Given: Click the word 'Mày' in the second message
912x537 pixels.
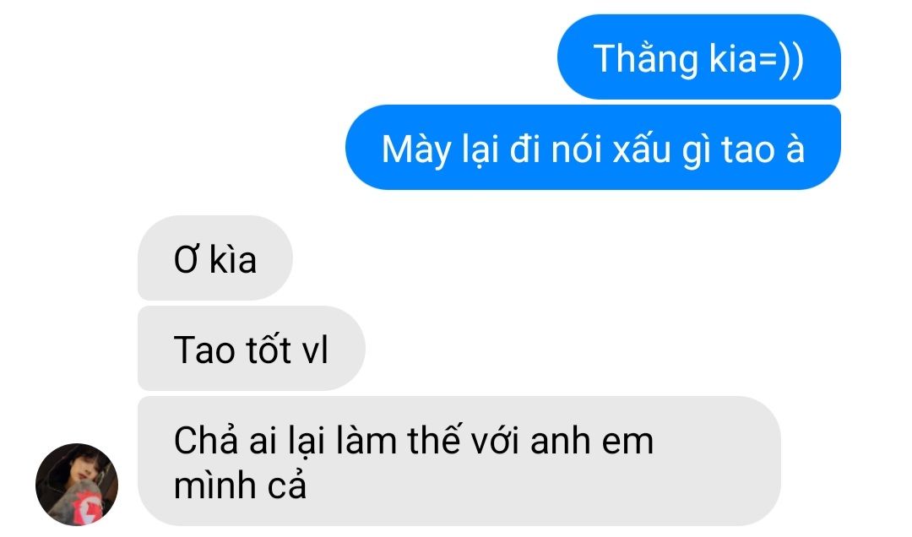Looking at the screenshot, I should pos(415,151).
